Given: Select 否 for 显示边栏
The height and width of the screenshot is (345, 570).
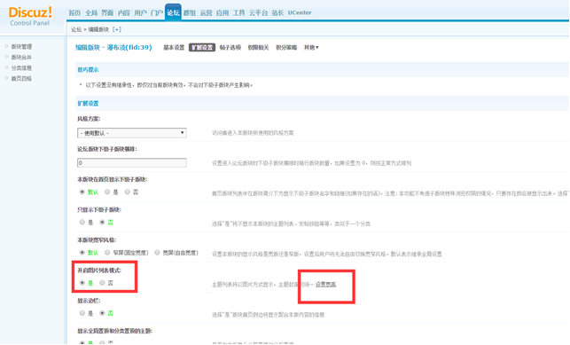Looking at the screenshot, I should pos(102,313).
